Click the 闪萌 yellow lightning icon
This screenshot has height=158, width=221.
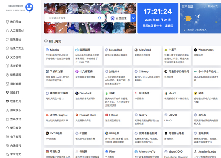pyautogui.click(x=196, y=94)
